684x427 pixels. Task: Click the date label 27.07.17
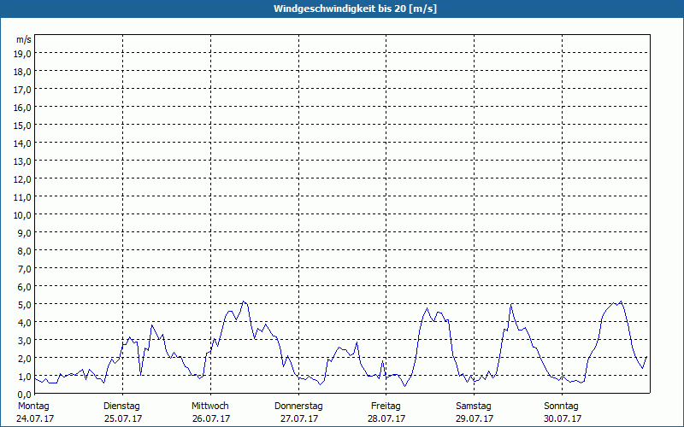(x=299, y=418)
